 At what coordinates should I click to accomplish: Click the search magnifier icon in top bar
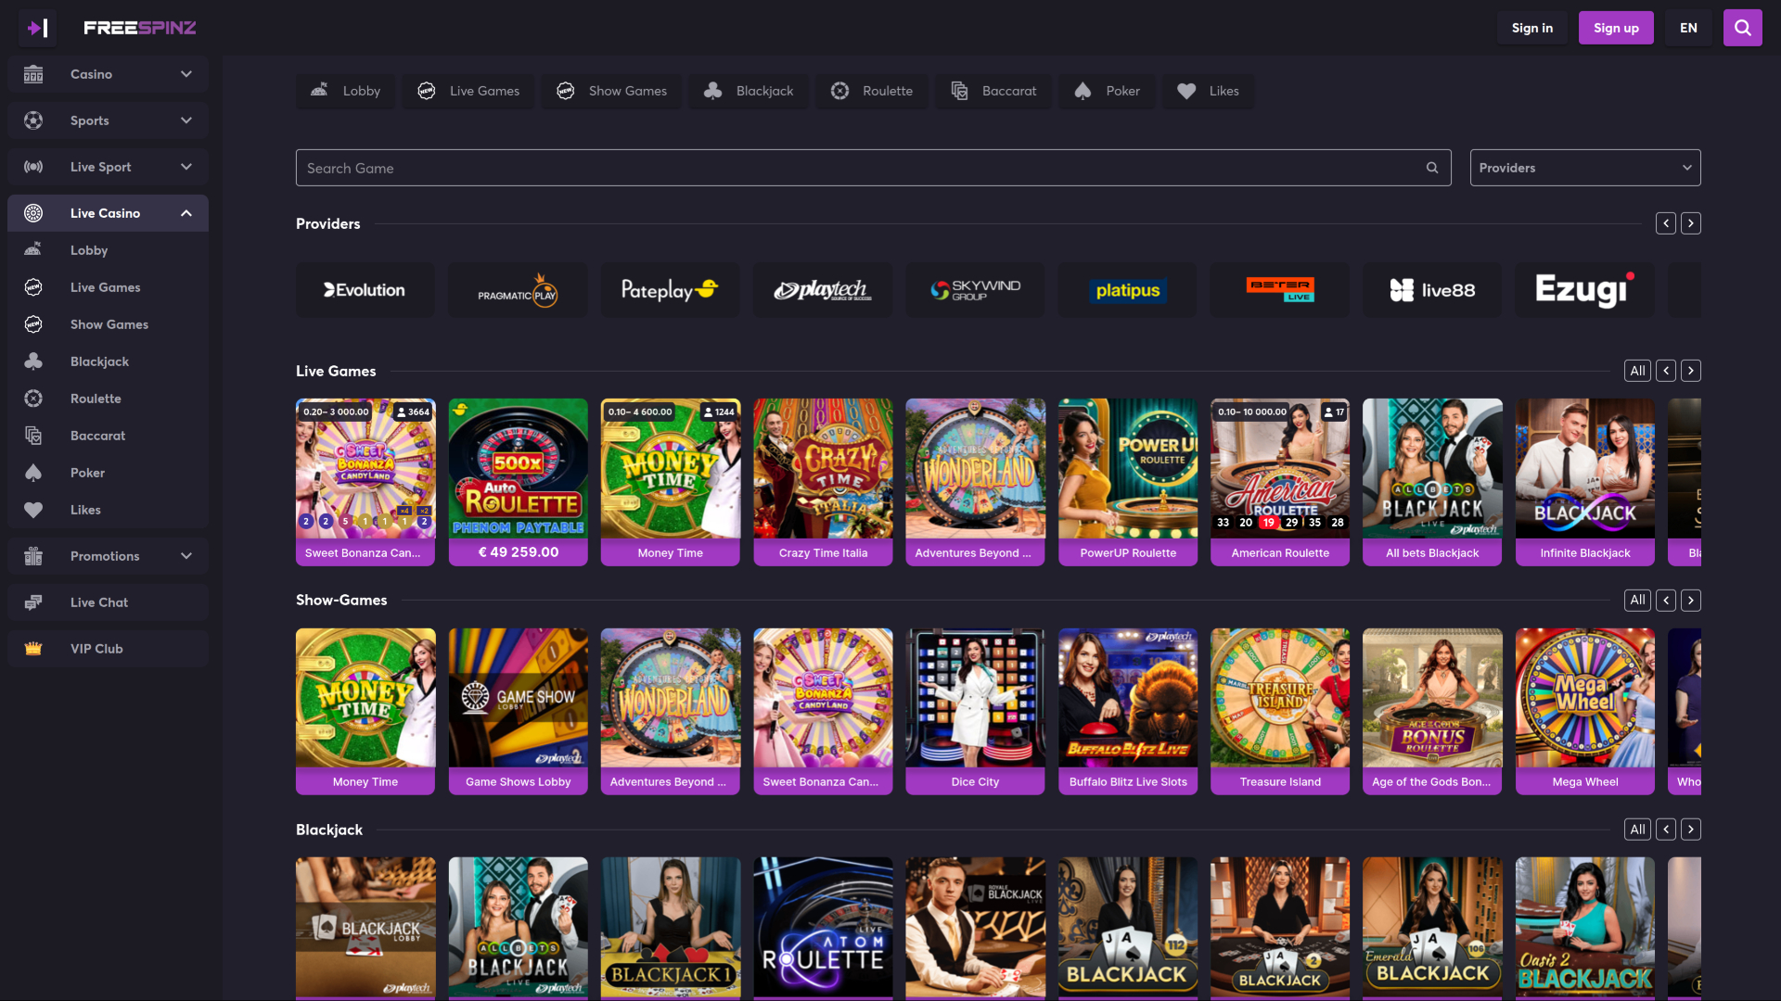pyautogui.click(x=1742, y=27)
